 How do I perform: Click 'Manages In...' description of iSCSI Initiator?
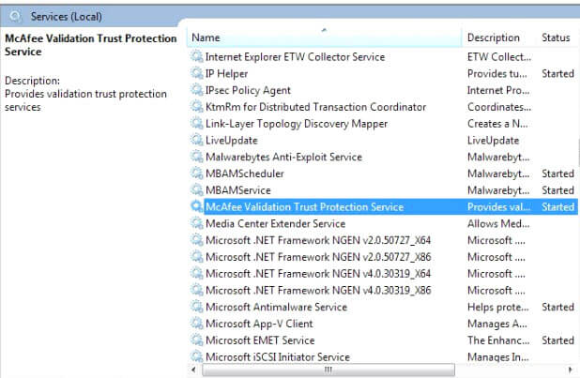(498, 356)
